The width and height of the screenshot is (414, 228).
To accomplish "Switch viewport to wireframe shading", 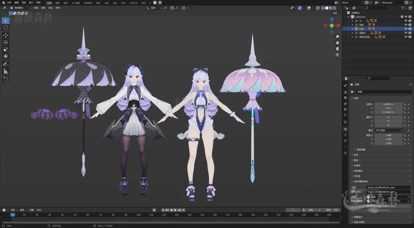I will click(323, 8).
